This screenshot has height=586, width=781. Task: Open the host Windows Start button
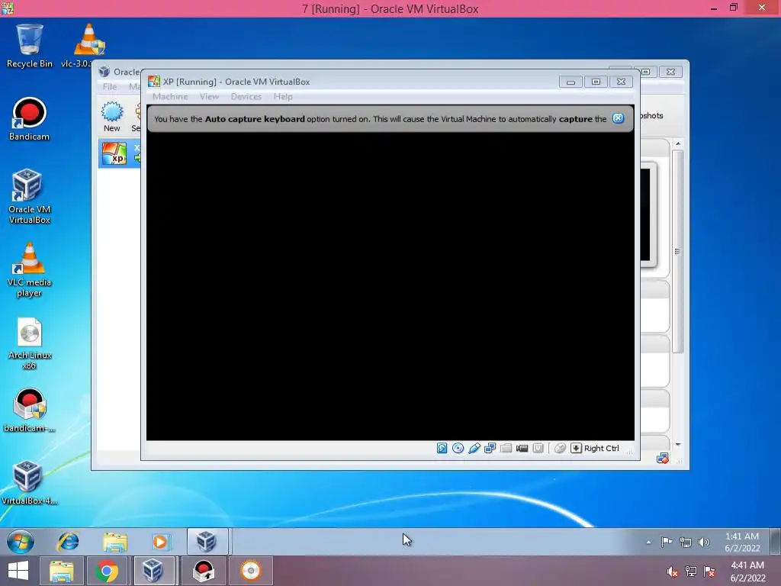pyautogui.click(x=18, y=571)
